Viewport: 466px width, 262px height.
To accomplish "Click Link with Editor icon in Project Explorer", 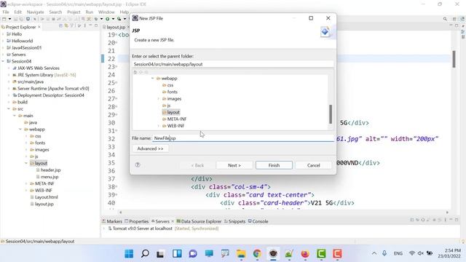I will [66, 26].
